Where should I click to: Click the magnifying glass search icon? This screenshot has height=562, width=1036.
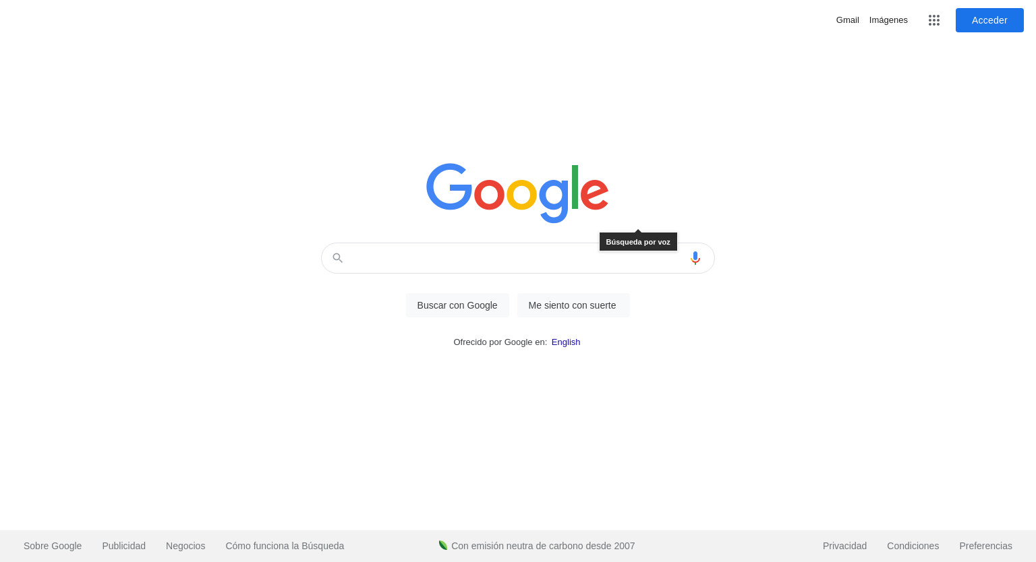point(338,258)
